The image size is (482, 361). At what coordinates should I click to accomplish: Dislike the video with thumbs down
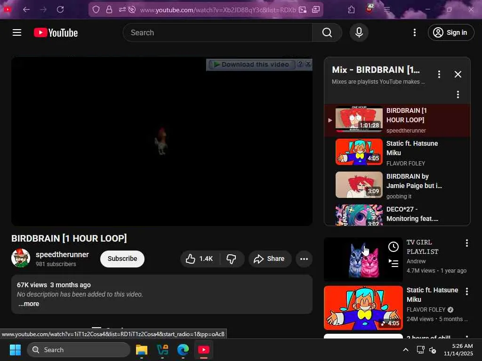[x=232, y=259]
